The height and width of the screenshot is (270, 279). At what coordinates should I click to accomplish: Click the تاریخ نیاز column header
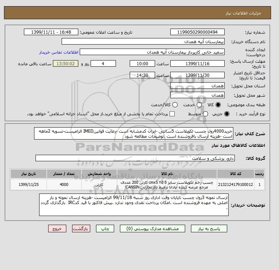coord(29,174)
